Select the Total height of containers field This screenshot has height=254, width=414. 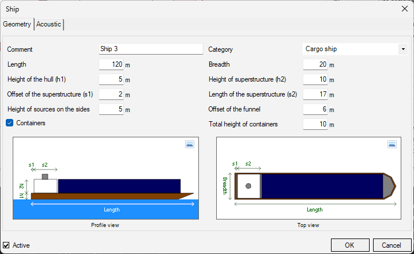point(315,124)
